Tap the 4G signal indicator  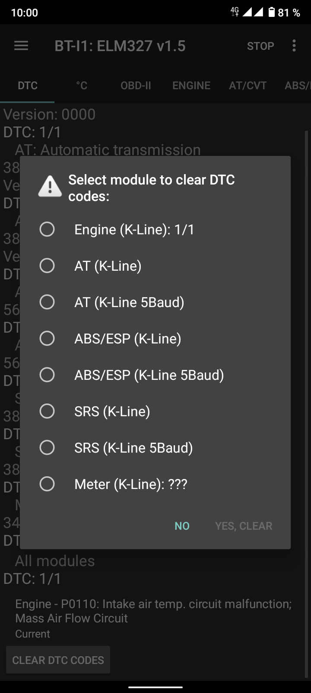click(x=235, y=12)
